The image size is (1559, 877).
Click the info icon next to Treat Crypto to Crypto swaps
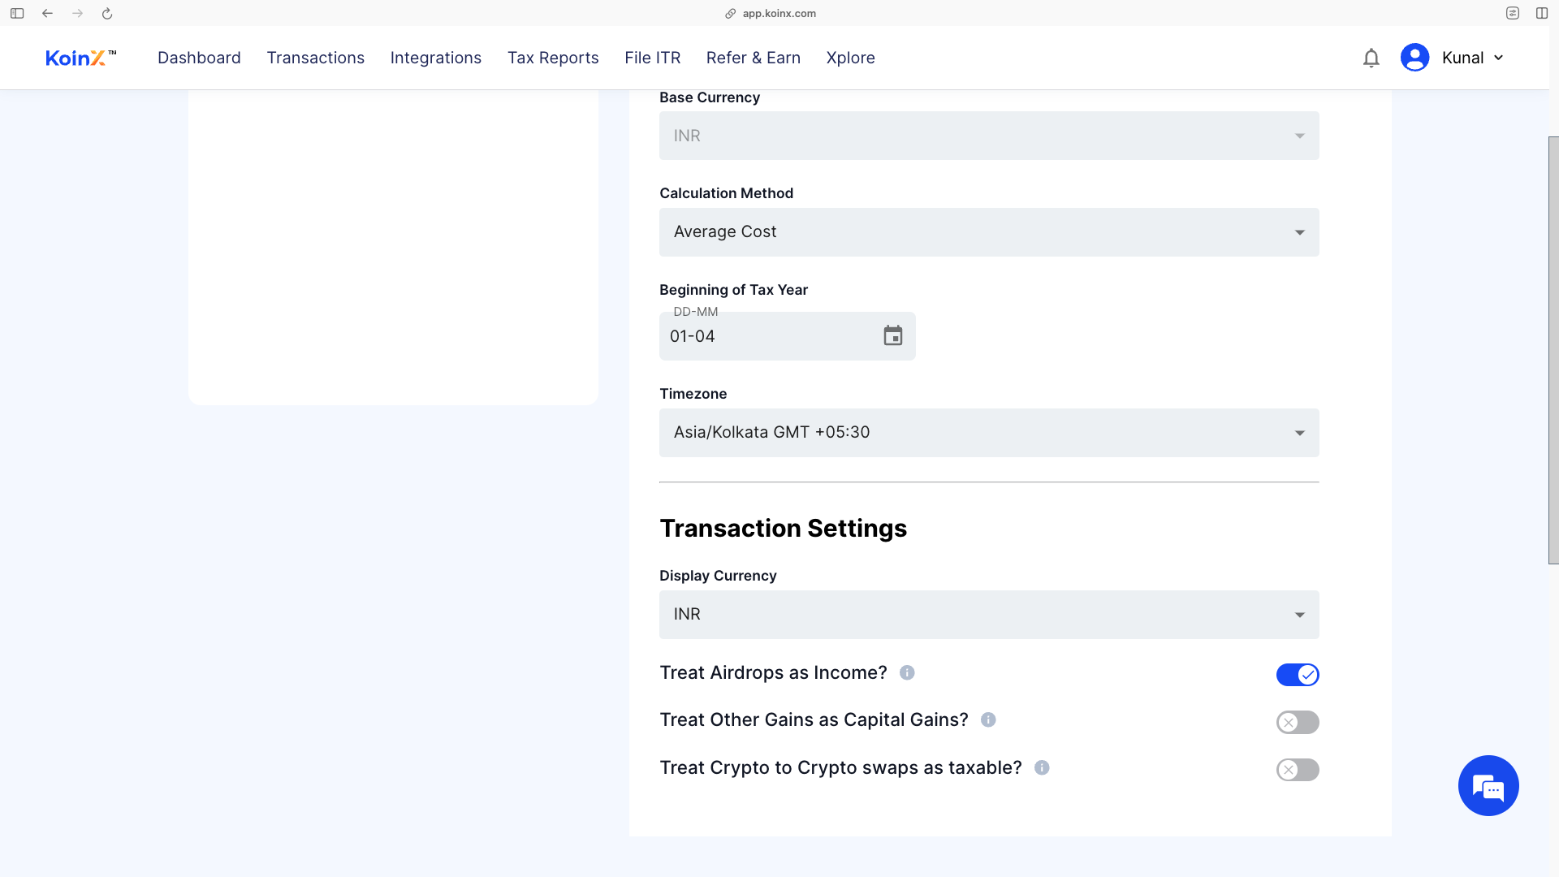point(1041,767)
